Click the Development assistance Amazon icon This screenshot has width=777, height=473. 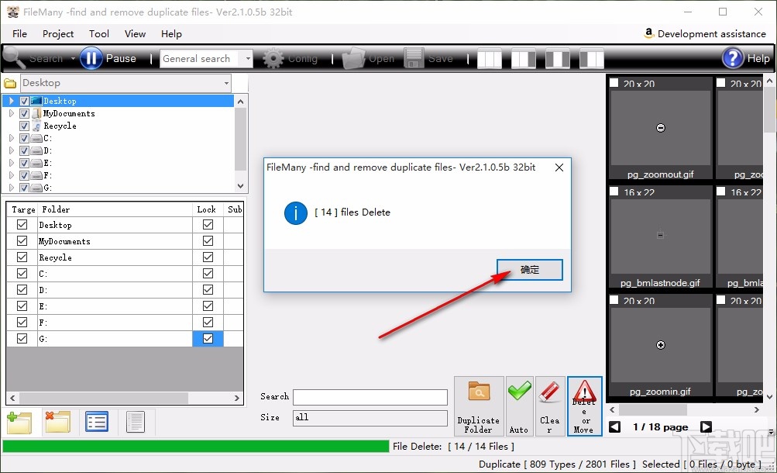tap(648, 33)
